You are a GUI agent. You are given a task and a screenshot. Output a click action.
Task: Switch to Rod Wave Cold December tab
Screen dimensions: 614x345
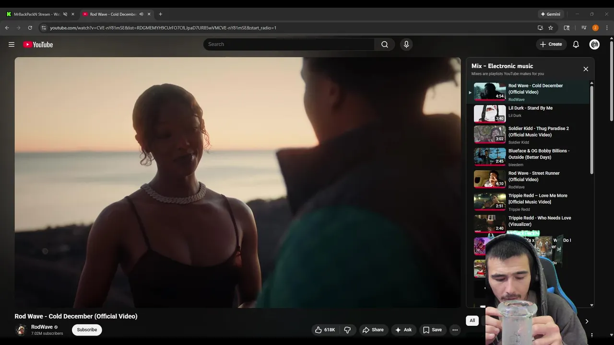pos(117,14)
